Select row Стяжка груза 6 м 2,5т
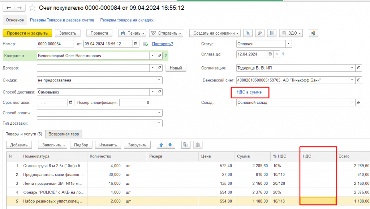 point(188,166)
